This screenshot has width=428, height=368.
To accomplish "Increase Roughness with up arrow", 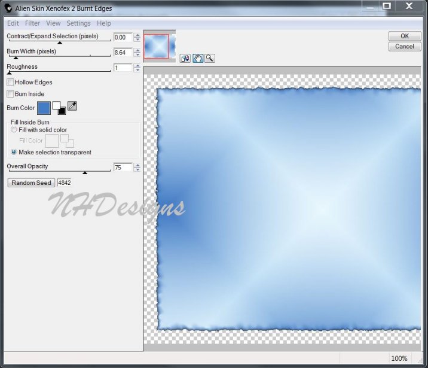I will 137,66.
